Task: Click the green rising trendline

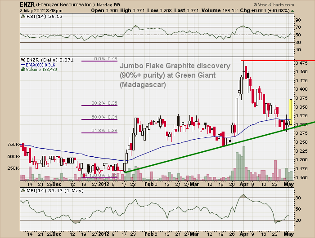Action: coord(220,147)
